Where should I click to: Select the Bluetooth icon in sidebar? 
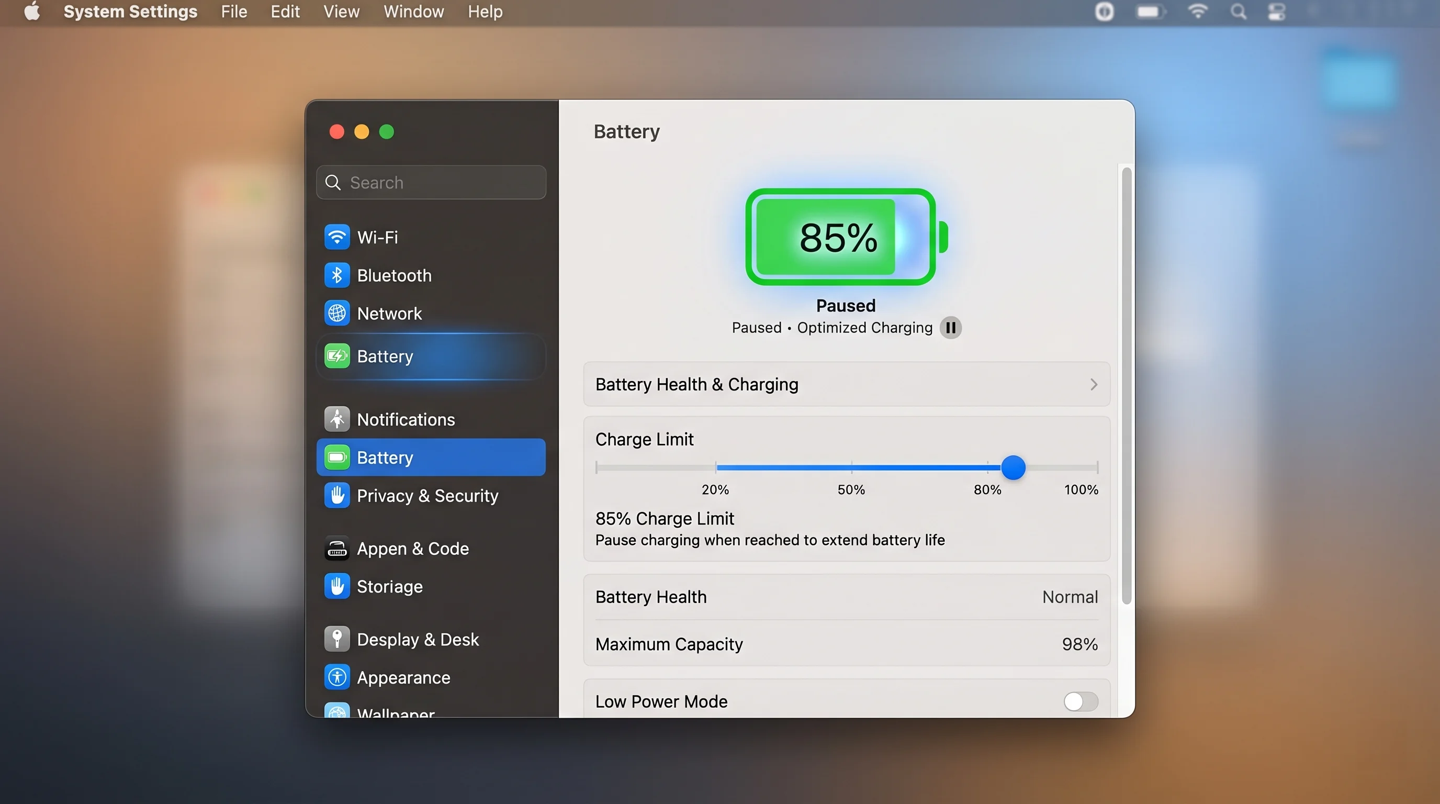pyautogui.click(x=336, y=275)
